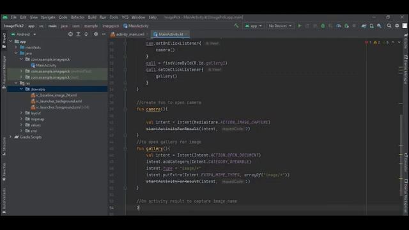
Task: Expand the values folder
Action: pos(21,125)
